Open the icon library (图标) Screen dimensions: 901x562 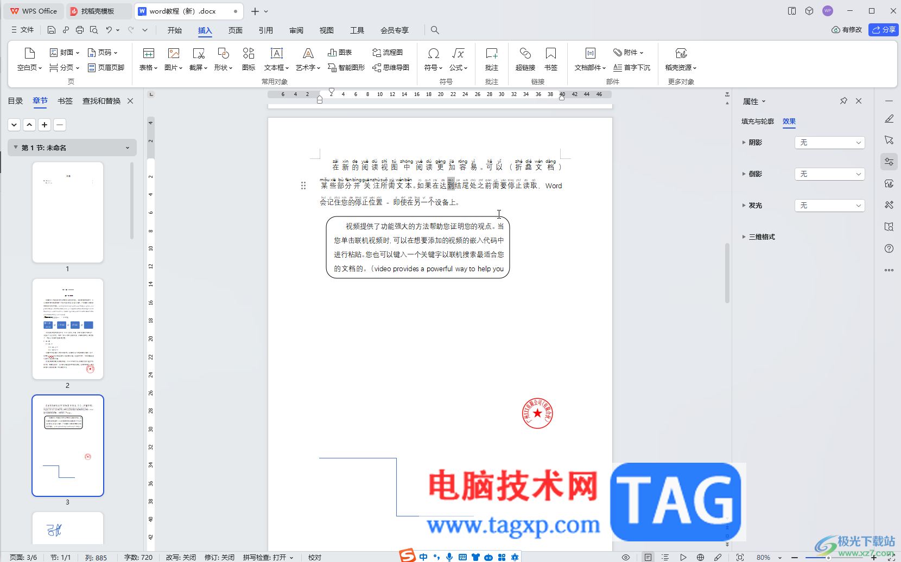[x=249, y=59]
